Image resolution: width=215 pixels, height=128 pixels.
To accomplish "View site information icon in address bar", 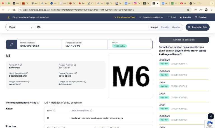I will click(x=20, y=10).
